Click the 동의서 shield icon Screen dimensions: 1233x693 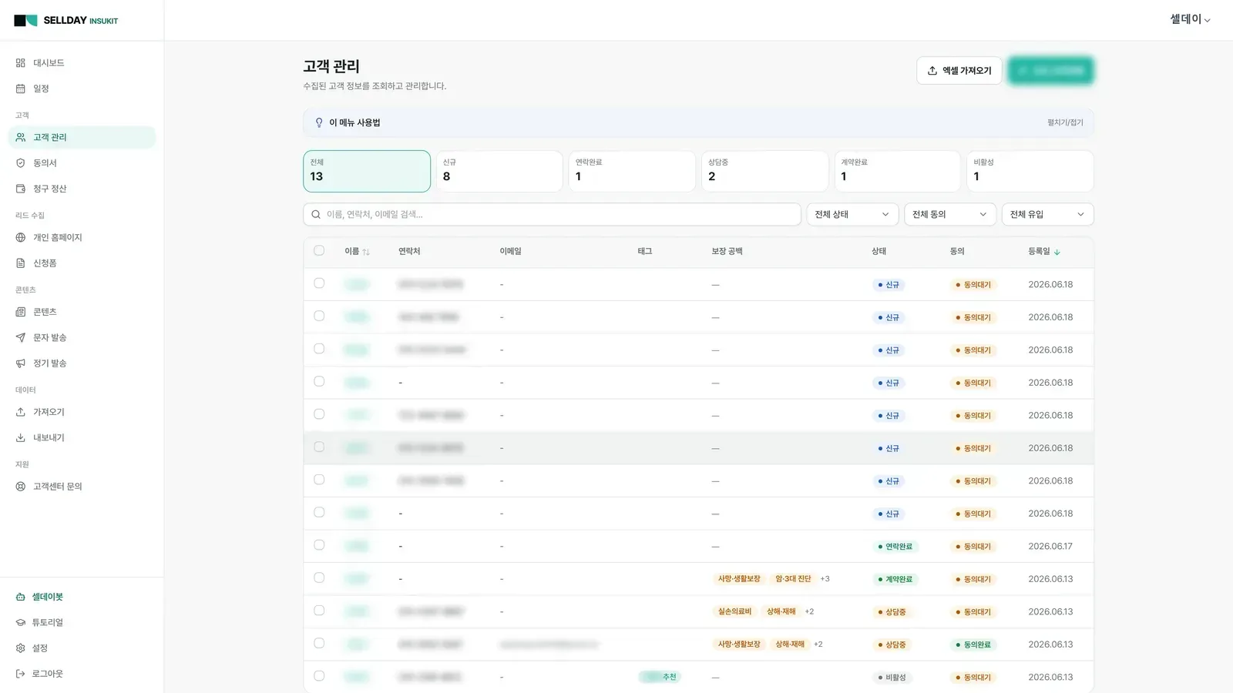(21, 163)
